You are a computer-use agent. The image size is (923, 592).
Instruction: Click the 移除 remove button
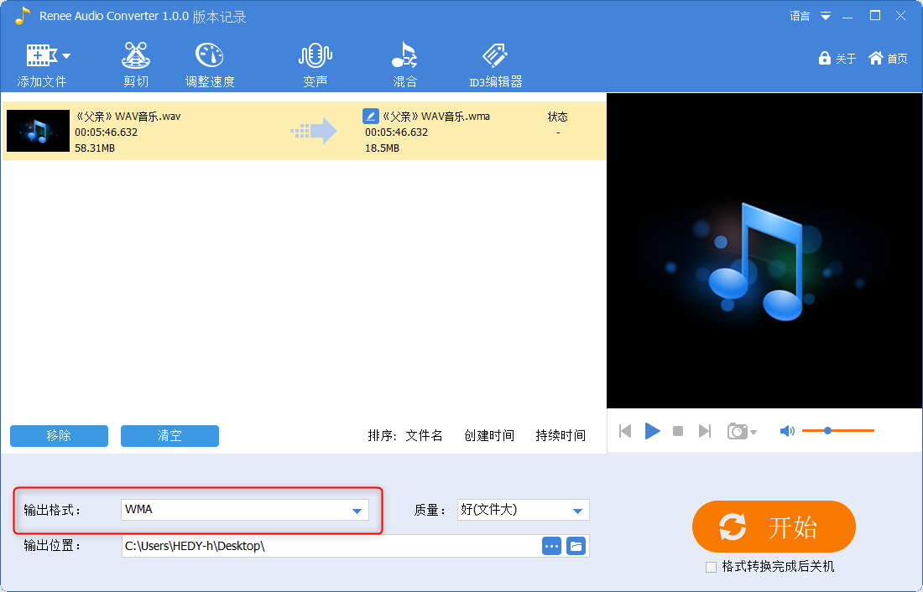[59, 435]
